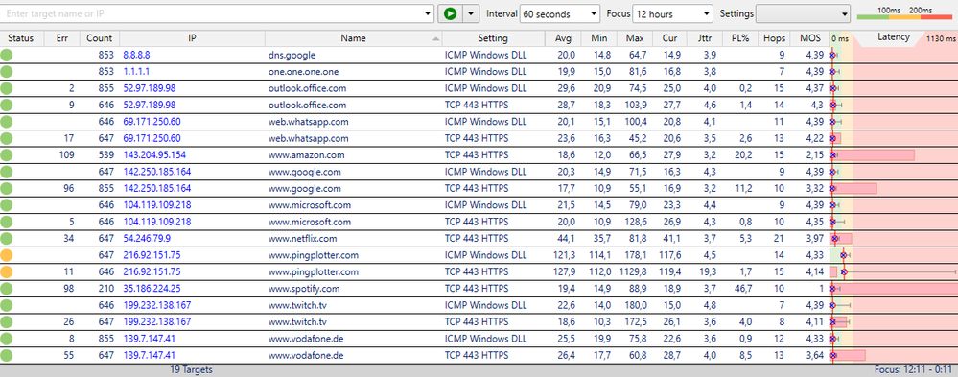Click orange status icon for www.pingplotter.com TCP row
The image size is (958, 377).
coord(7,271)
